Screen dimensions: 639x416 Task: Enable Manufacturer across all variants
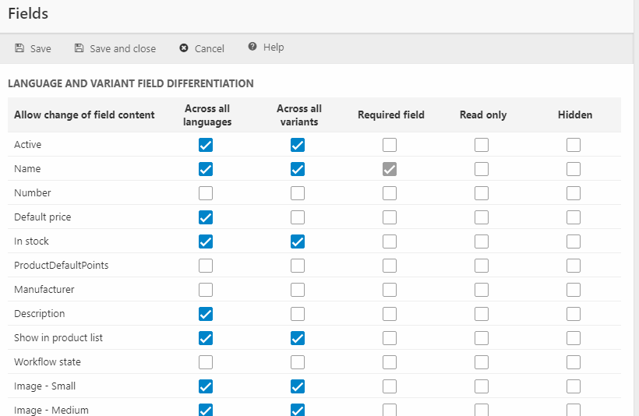tap(298, 290)
